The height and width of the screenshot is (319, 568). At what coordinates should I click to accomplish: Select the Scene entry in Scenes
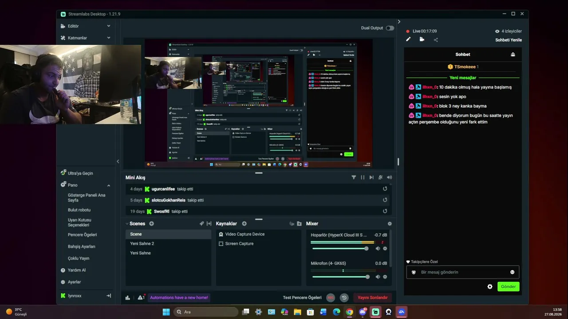pyautogui.click(x=169, y=234)
